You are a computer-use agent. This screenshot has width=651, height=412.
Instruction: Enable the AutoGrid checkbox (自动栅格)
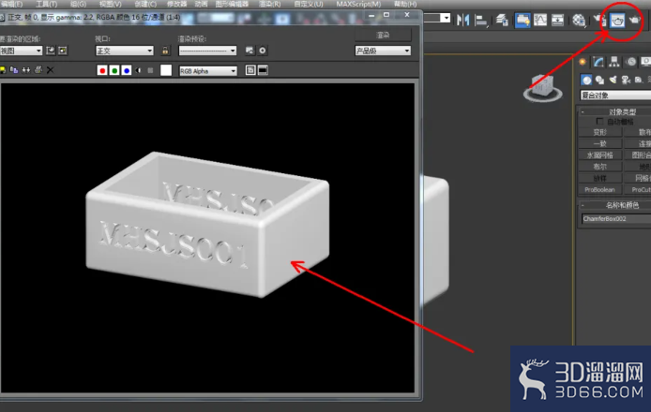click(x=599, y=122)
